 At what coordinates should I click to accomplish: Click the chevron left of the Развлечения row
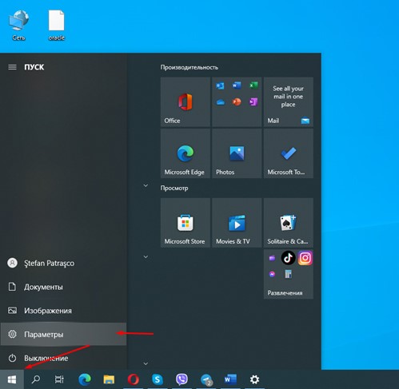pos(146,257)
